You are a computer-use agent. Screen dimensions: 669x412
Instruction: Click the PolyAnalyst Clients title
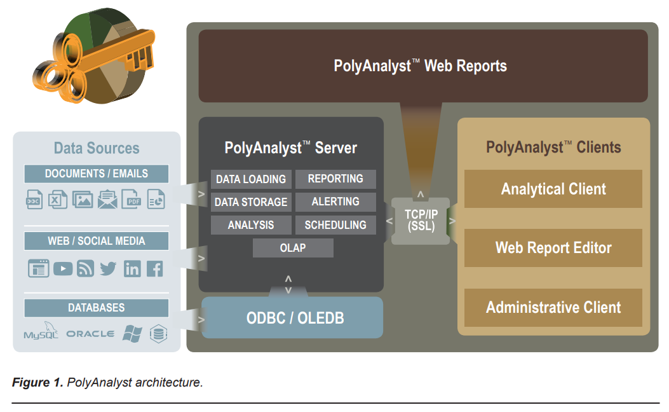(553, 148)
